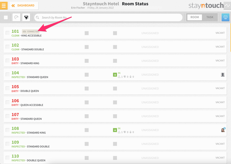This screenshot has height=164, width=231.
Task: Click UNASSIGNED label on room 101
Action: click(150, 33)
